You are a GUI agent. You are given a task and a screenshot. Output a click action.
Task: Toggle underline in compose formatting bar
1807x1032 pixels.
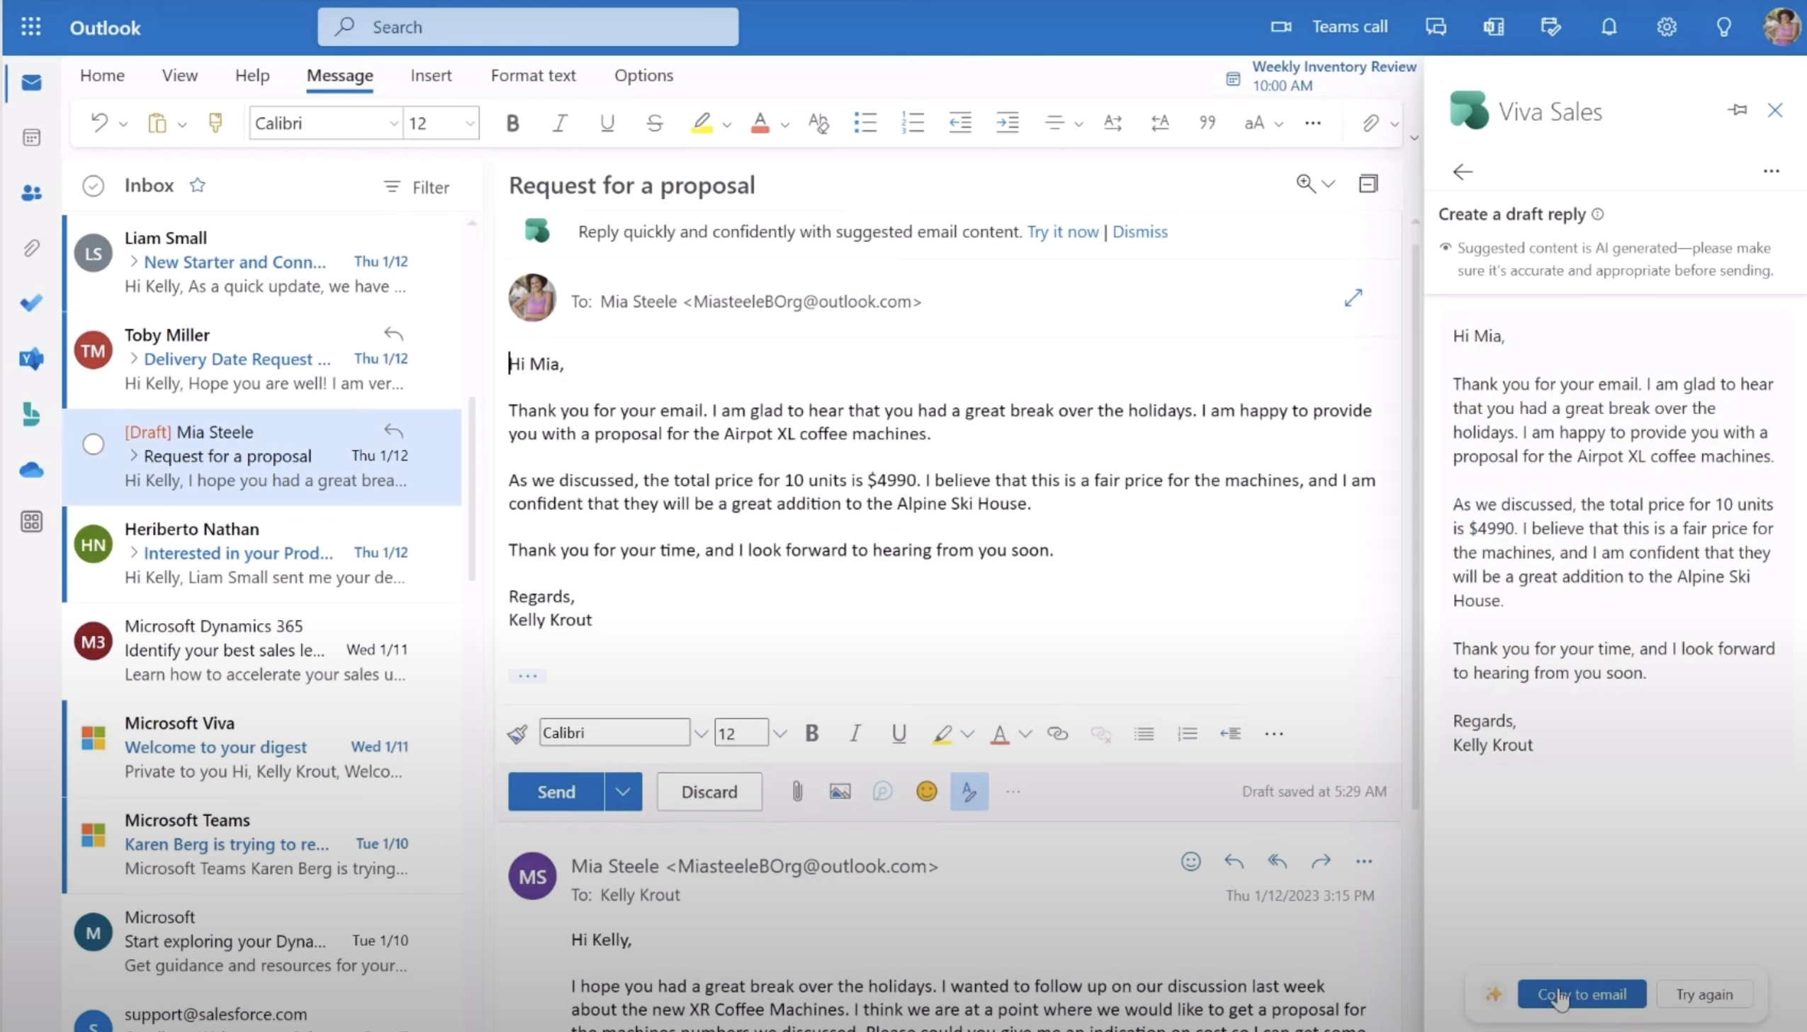pyautogui.click(x=899, y=734)
